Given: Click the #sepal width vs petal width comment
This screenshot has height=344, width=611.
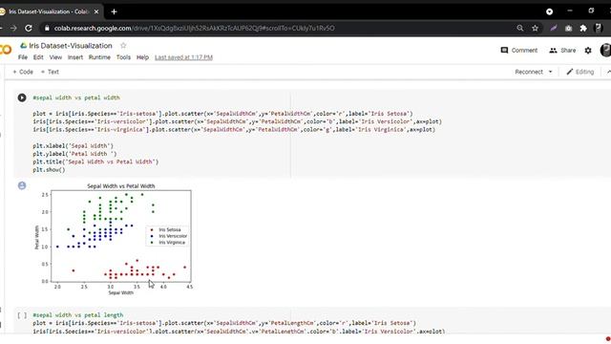Looking at the screenshot, I should point(76,97).
